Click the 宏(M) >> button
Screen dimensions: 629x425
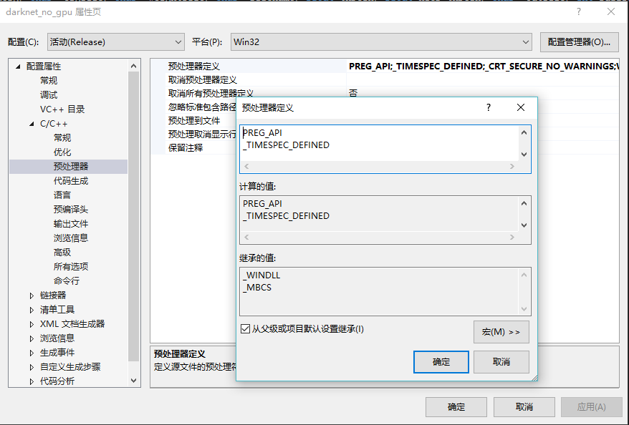501,332
